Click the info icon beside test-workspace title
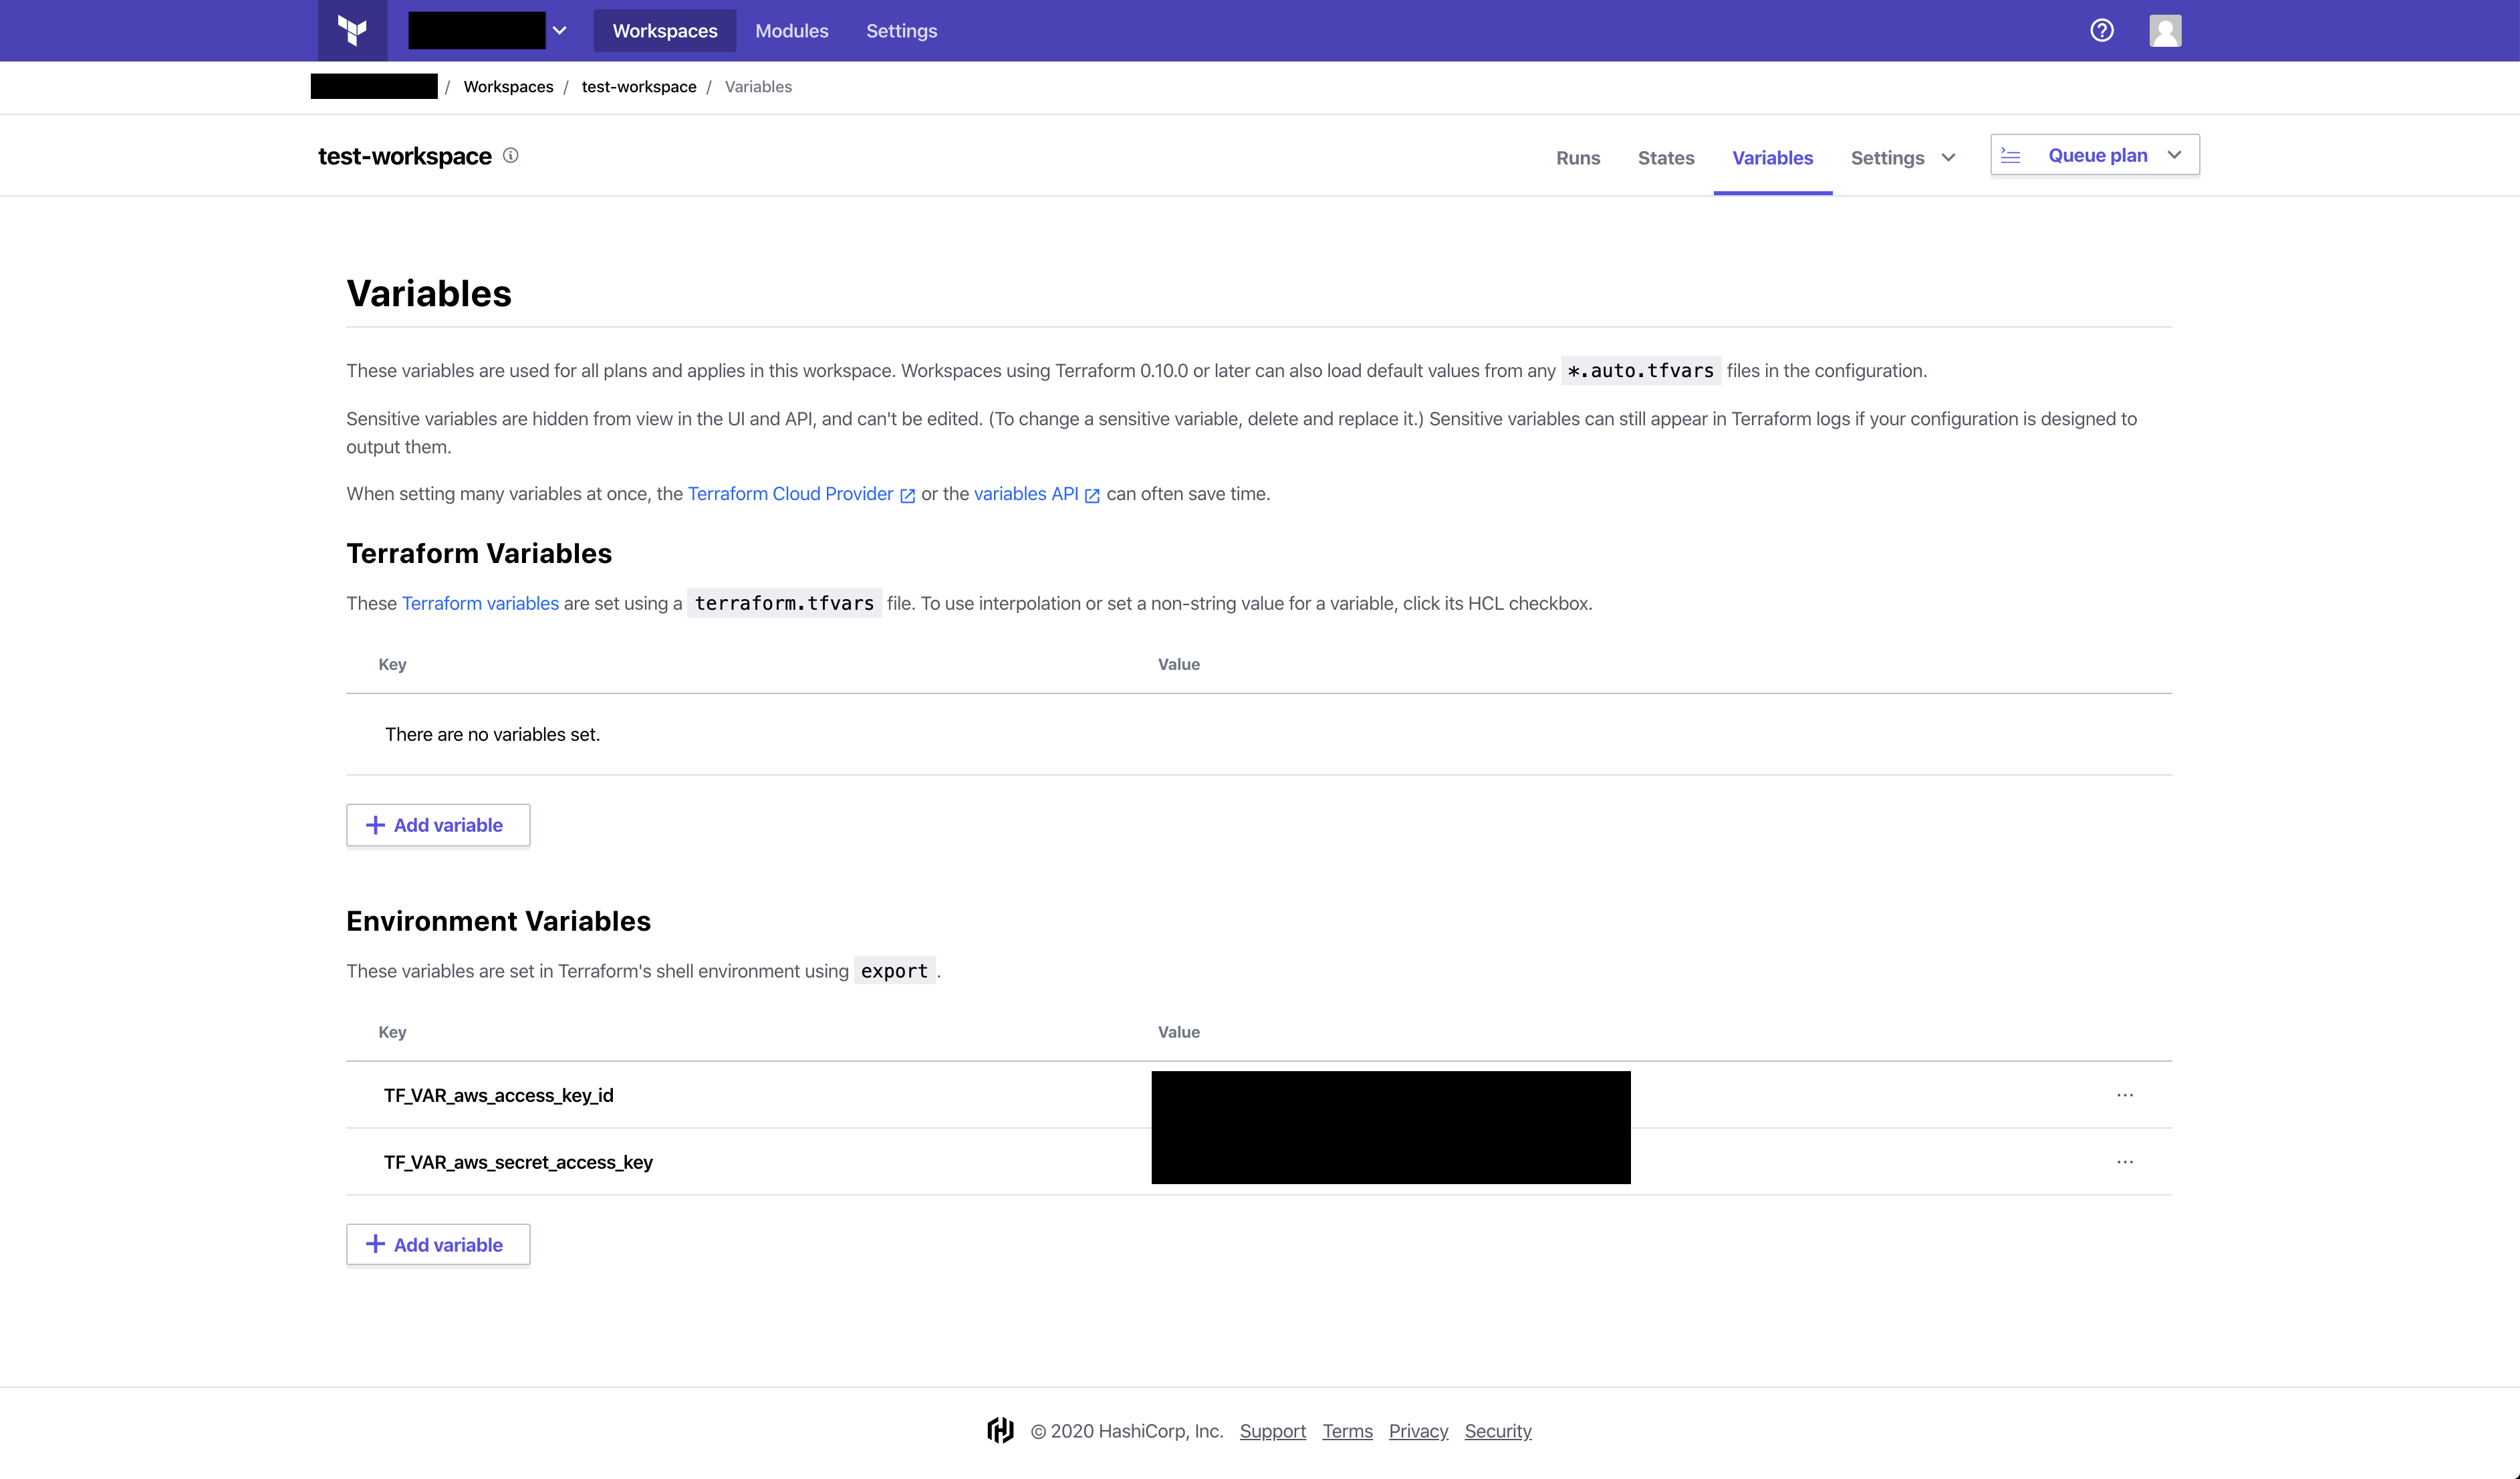 [510, 155]
